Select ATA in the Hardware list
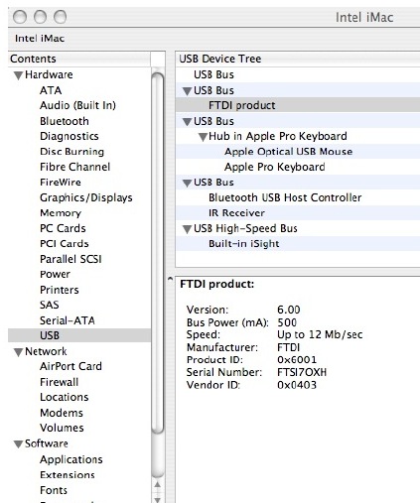 click(51, 90)
